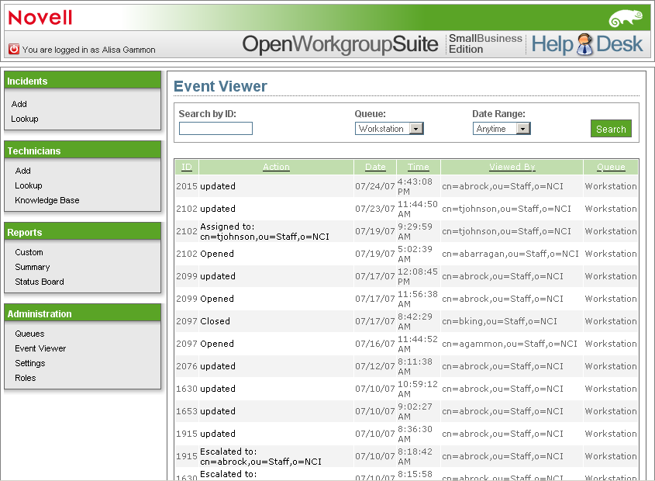This screenshot has height=481, width=655.
Task: Click the Technicians panel header
Action: (82, 151)
